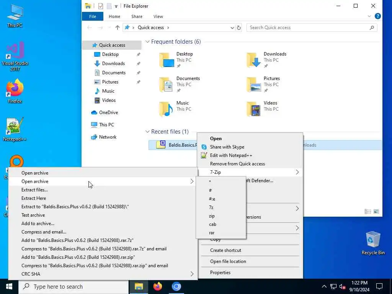
Task: Open the Videos frequent folder
Action: pyautogui.click(x=262, y=109)
